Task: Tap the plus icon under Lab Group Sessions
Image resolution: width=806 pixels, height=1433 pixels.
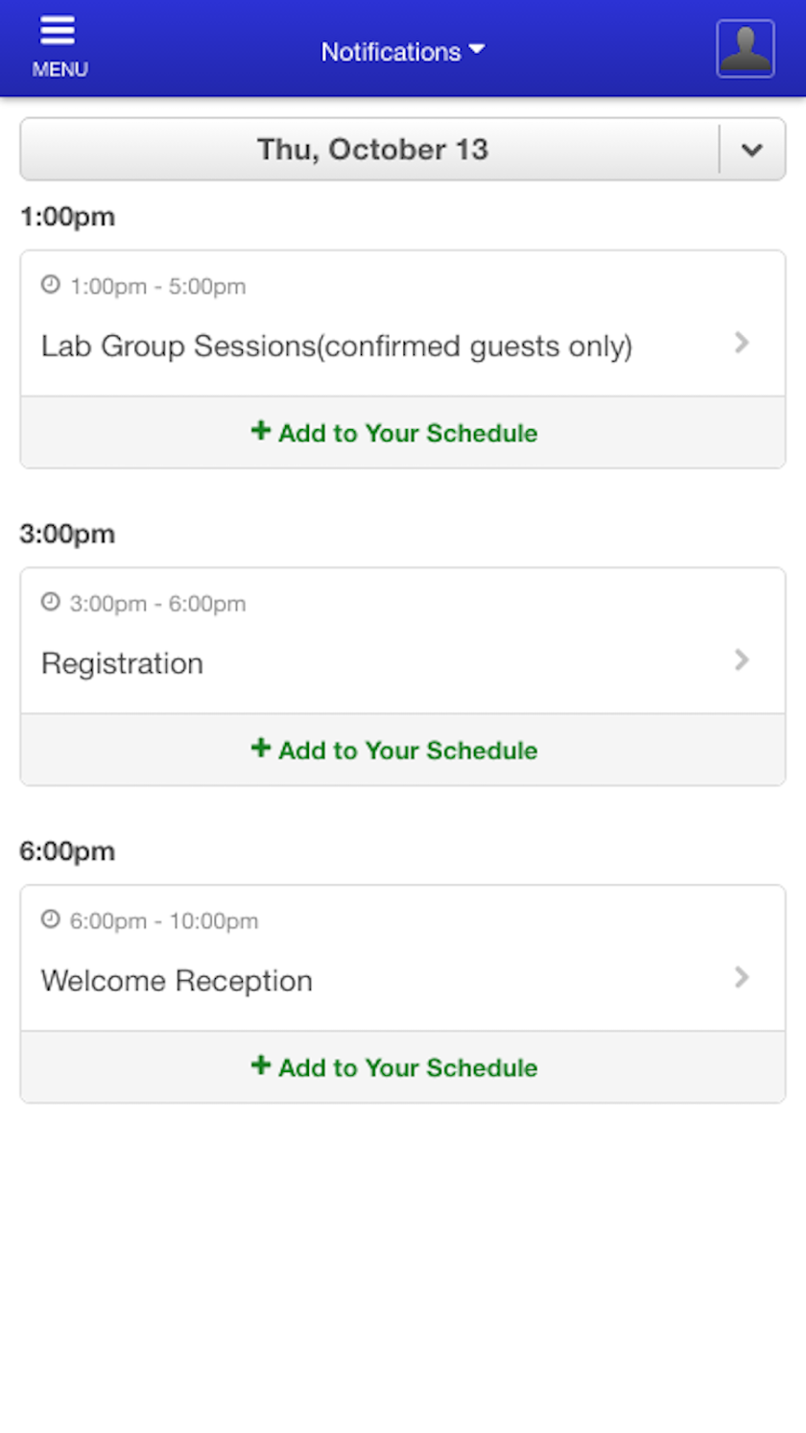Action: [260, 431]
